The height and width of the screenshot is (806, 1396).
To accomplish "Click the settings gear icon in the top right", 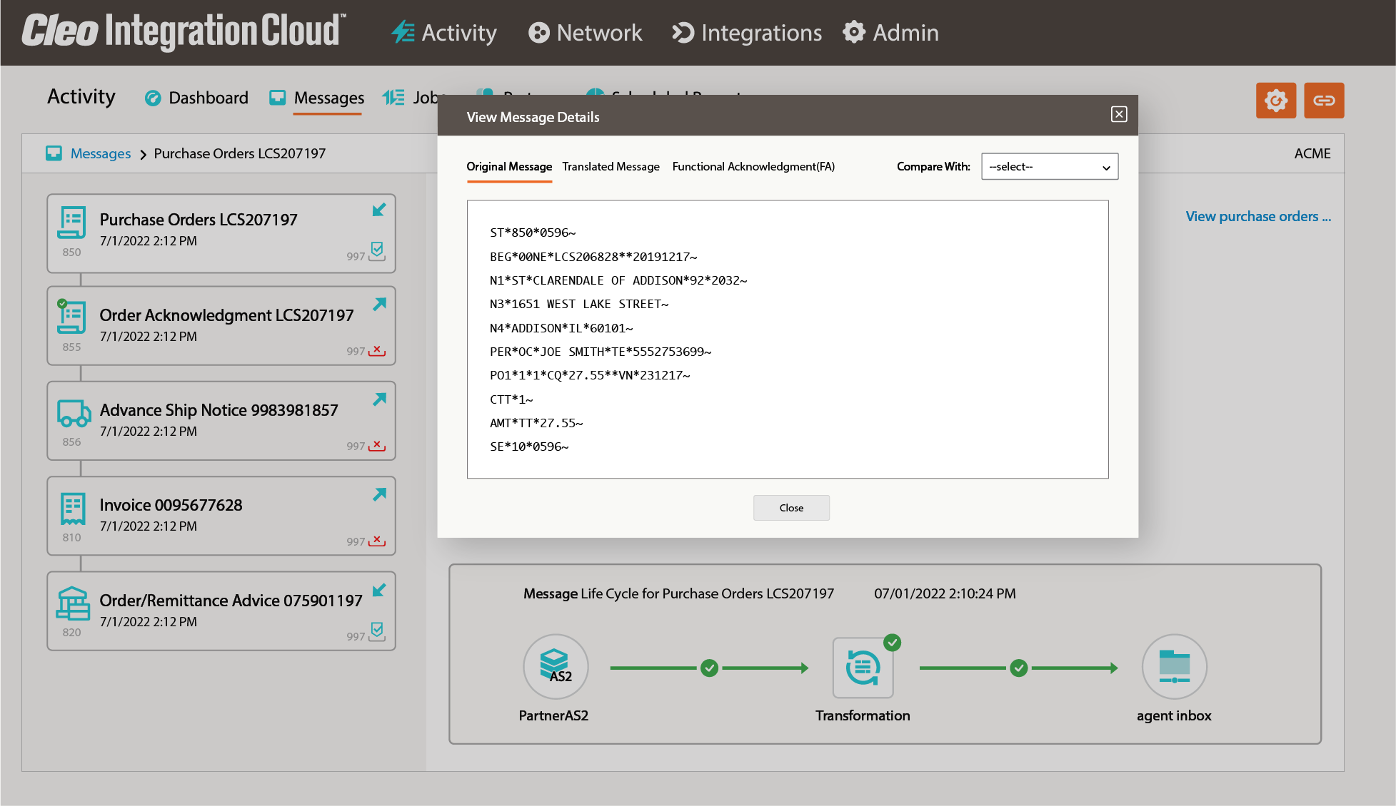I will point(1276,101).
